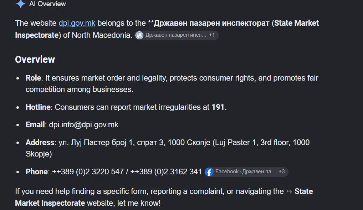Open the Facebook · Државен па… source chip

click(246, 172)
